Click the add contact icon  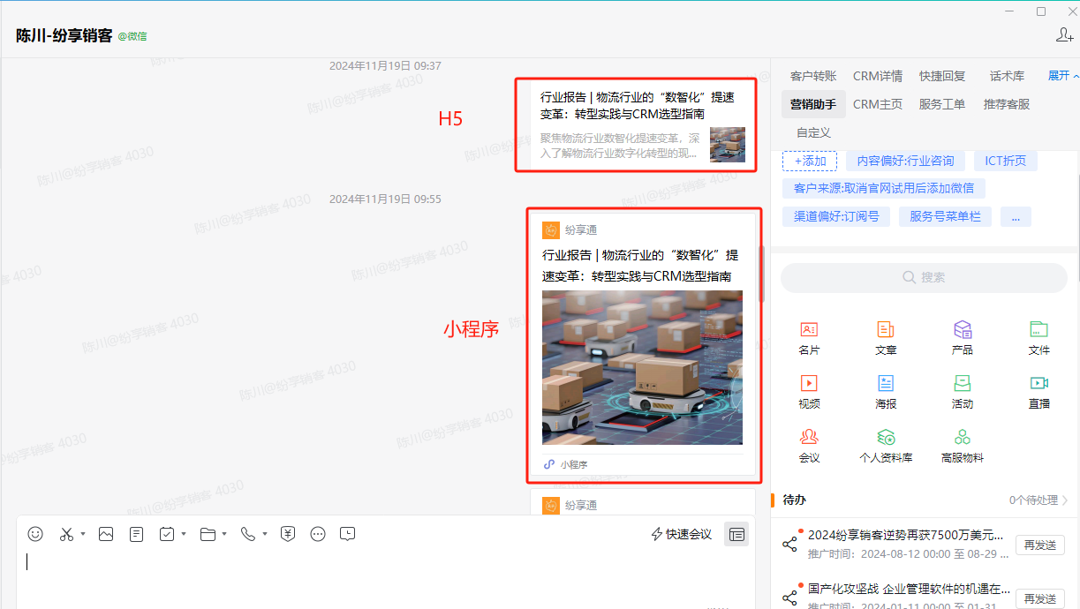click(1064, 34)
